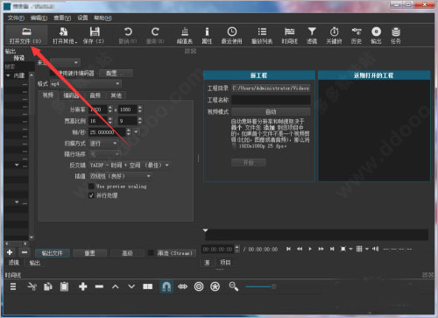Click the timeline zoom slider handle
The image size is (438, 318).
click(x=274, y=286)
